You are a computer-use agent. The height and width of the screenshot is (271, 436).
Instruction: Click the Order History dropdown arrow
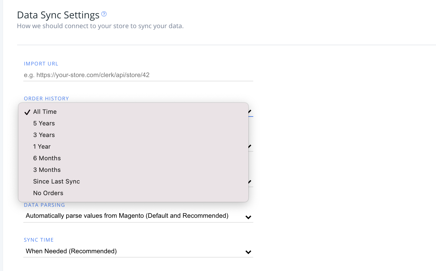click(x=250, y=111)
